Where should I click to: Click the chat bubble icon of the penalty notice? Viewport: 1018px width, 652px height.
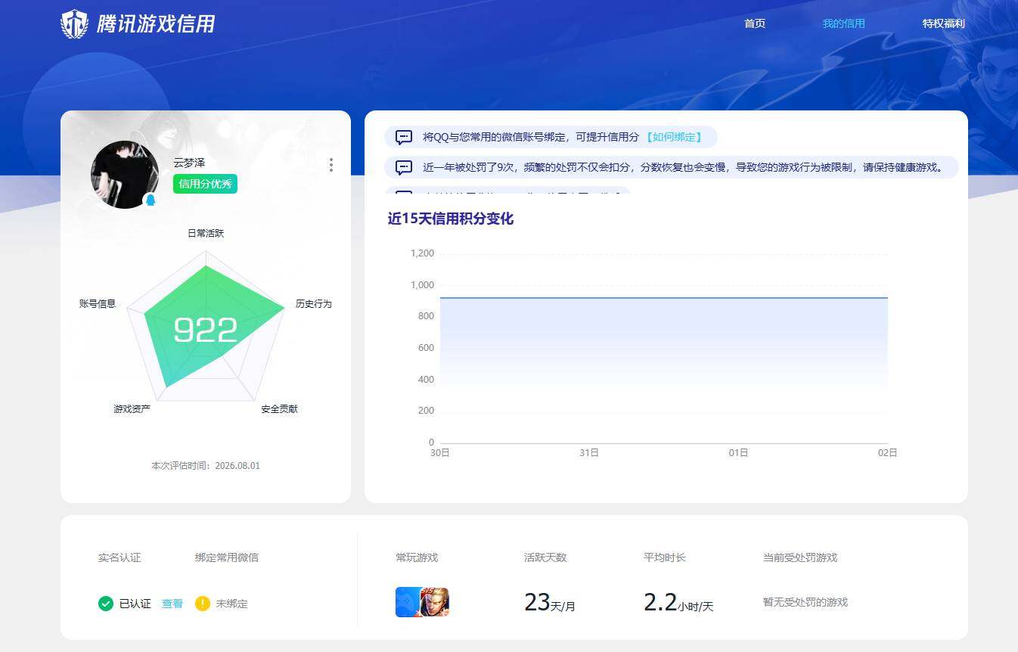coord(404,167)
